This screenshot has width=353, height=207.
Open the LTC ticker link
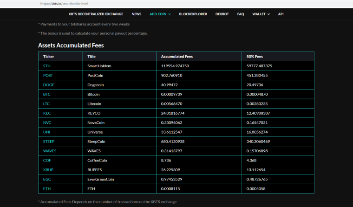click(x=46, y=103)
